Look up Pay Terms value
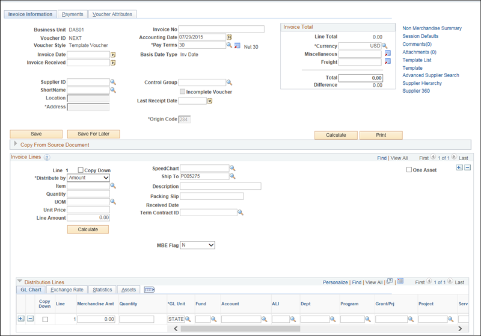This screenshot has height=336, width=481. 229,45
